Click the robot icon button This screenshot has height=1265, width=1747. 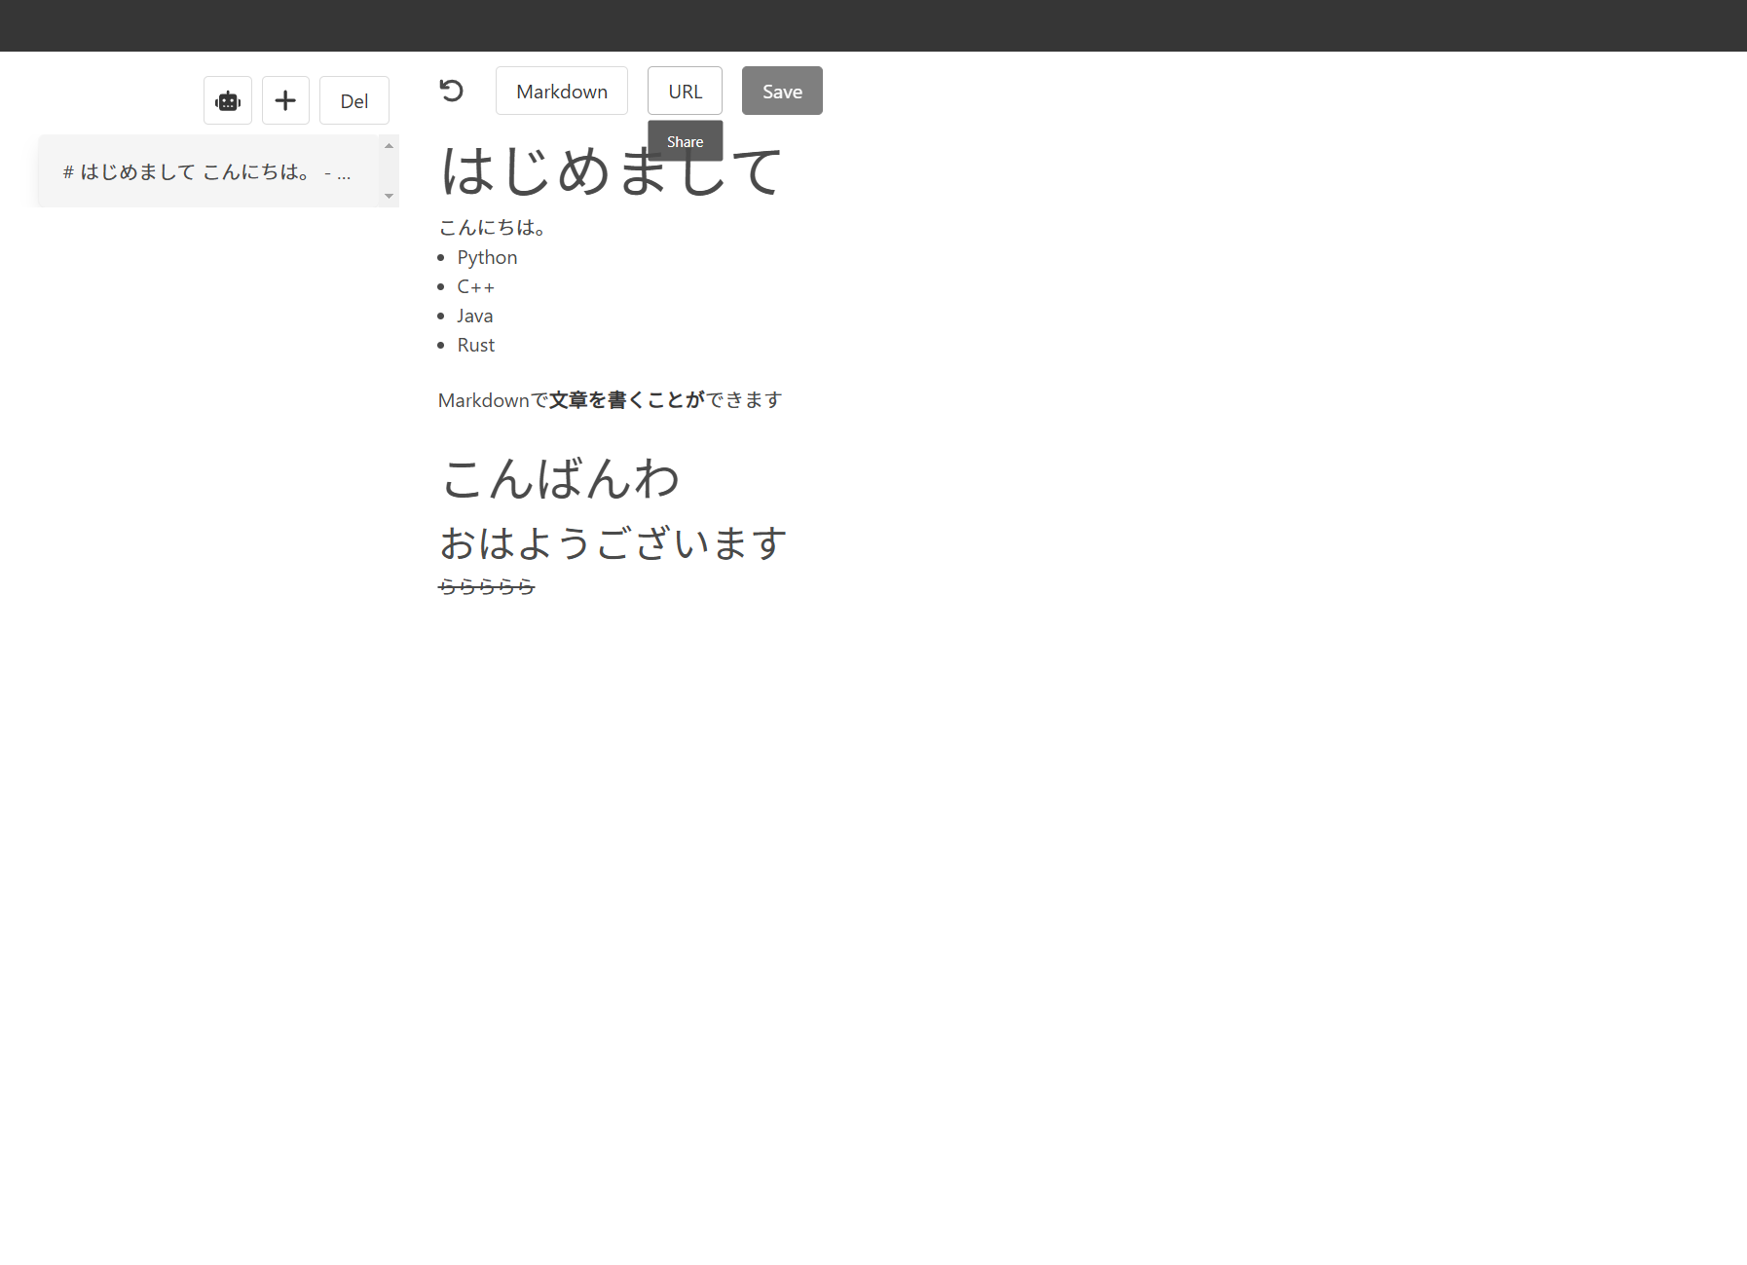pyautogui.click(x=228, y=100)
